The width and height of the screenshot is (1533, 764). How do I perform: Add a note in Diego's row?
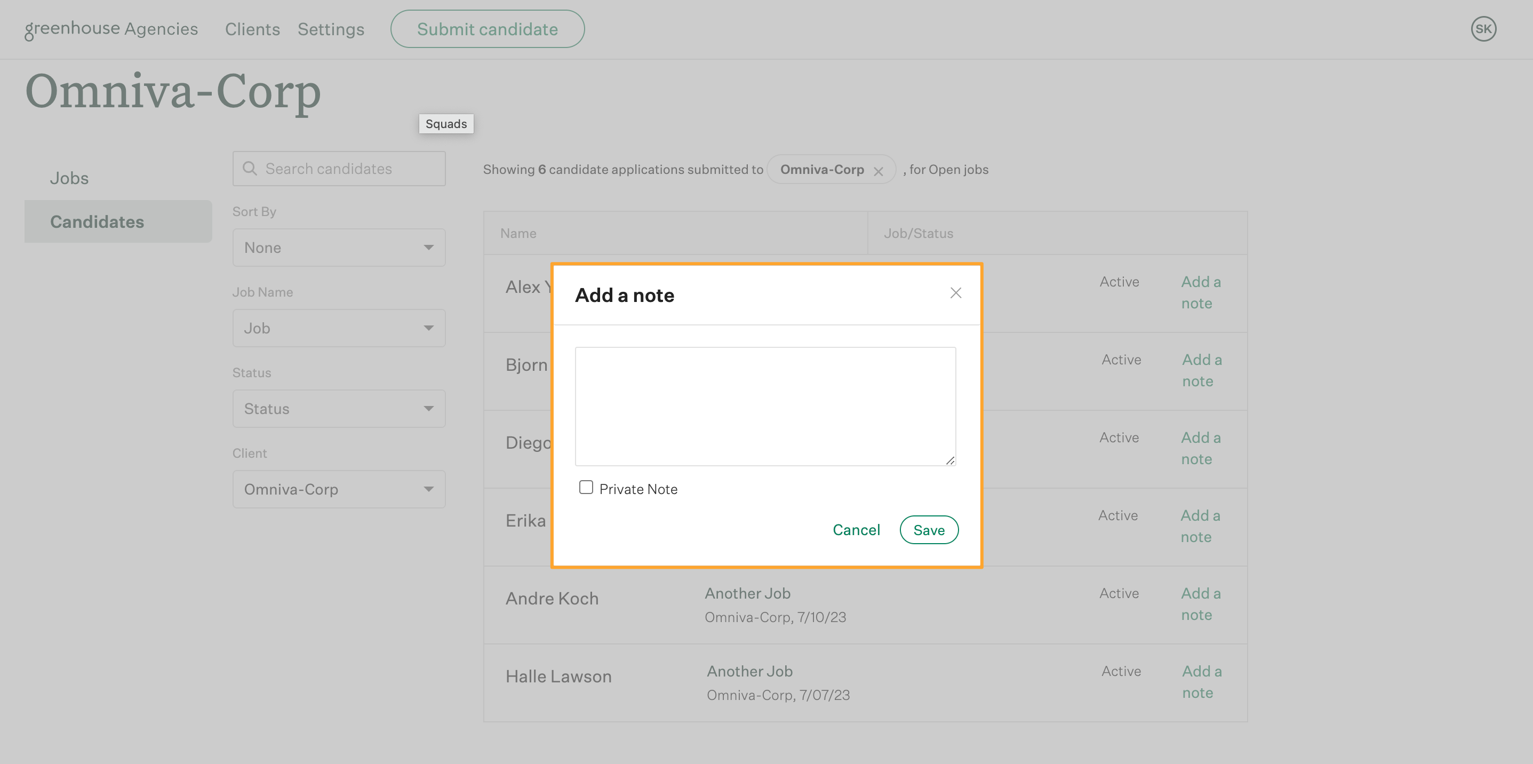pyautogui.click(x=1200, y=448)
